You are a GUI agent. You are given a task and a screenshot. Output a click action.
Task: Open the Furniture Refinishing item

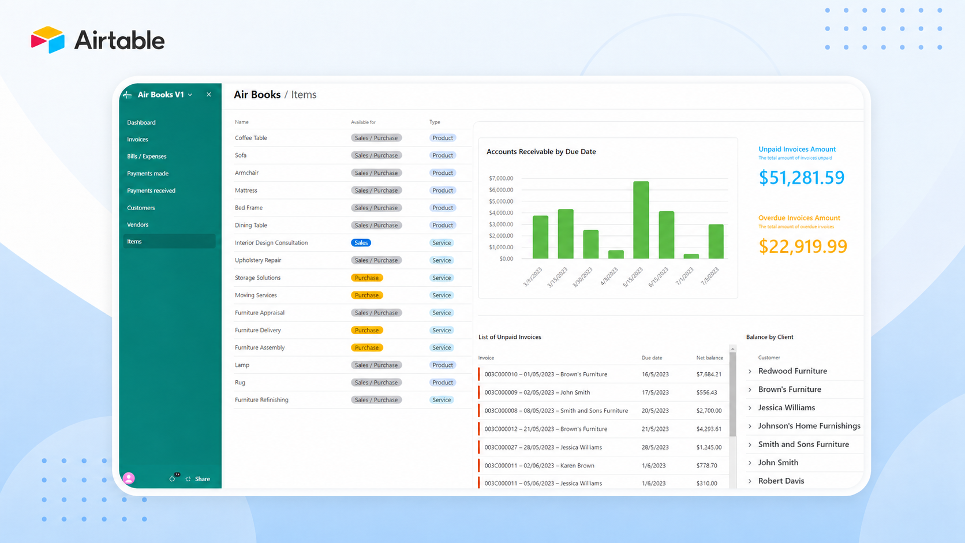[261, 400]
